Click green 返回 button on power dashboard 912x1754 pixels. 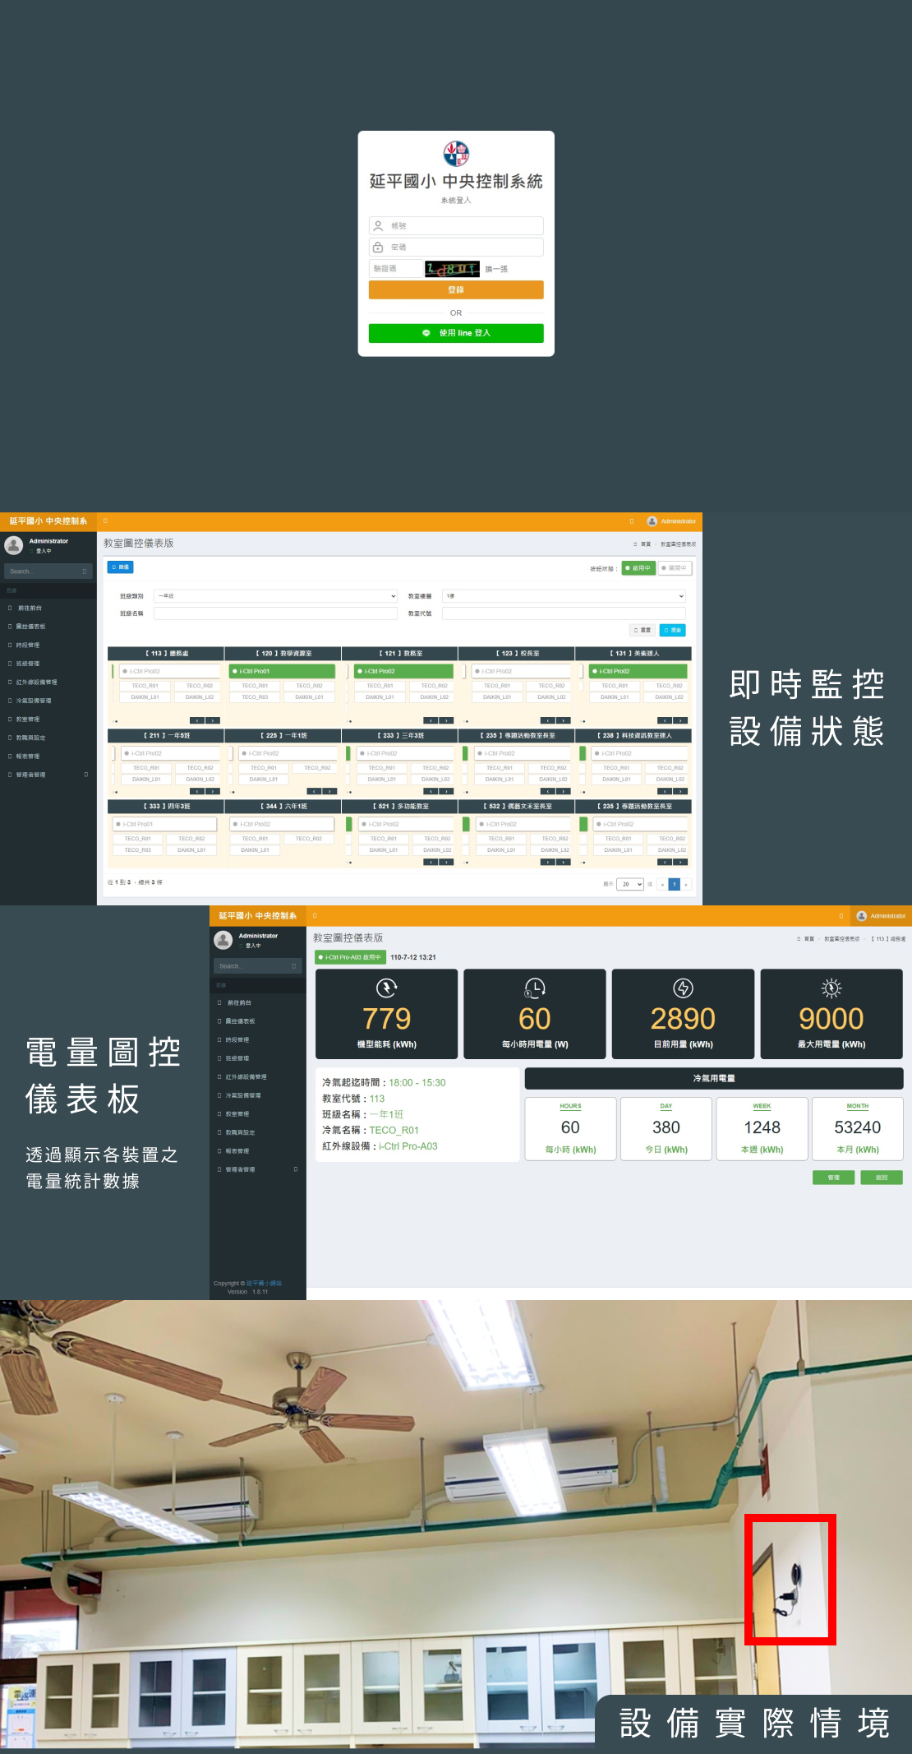point(882,1178)
